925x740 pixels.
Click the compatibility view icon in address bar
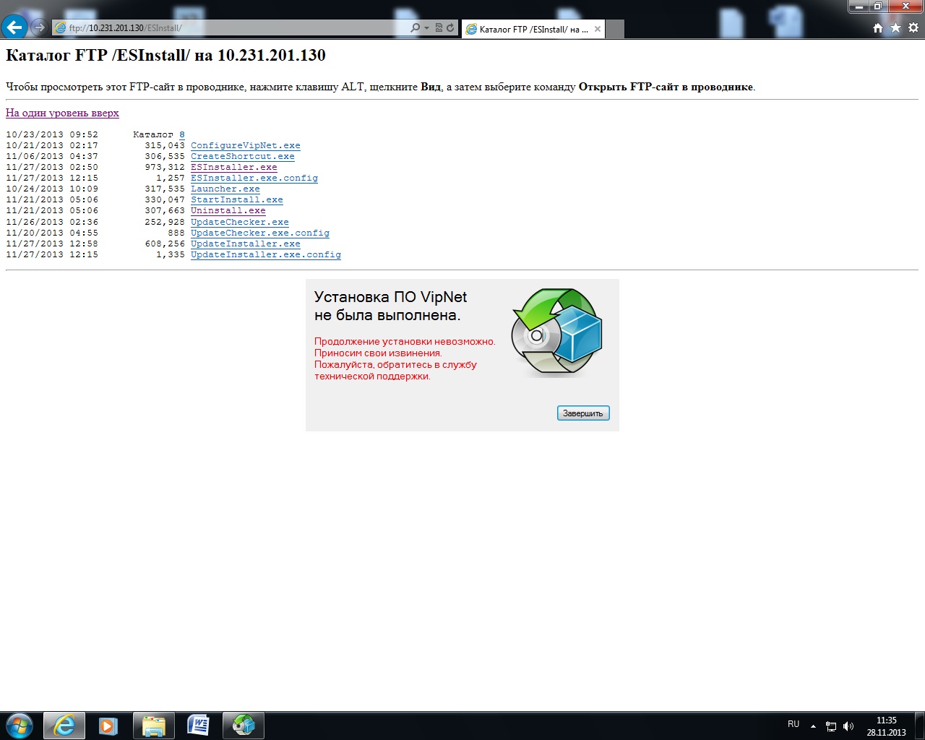pyautogui.click(x=439, y=28)
